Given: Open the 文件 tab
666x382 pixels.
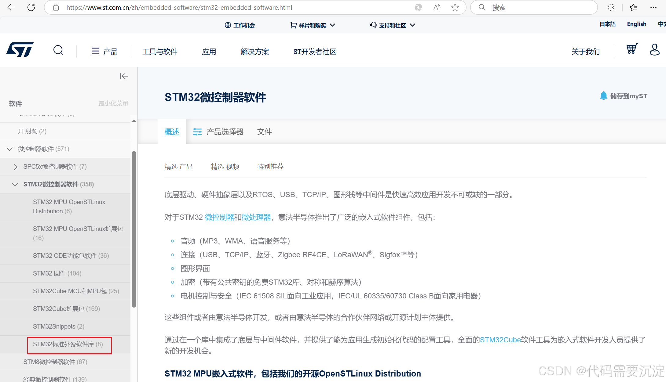Looking at the screenshot, I should click(x=264, y=132).
